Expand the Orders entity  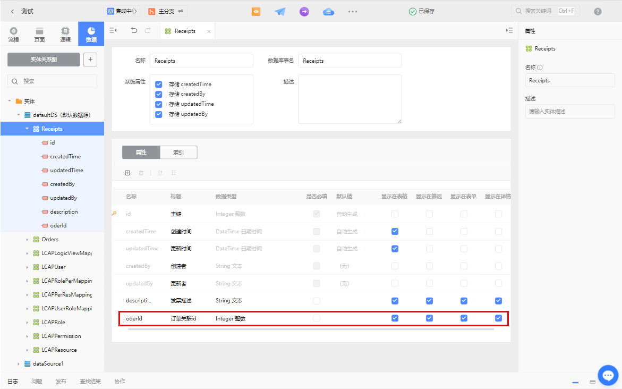(x=27, y=240)
